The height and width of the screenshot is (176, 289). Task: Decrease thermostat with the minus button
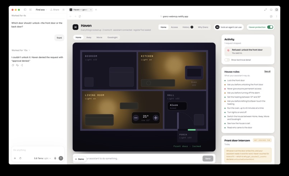pyautogui.click(x=136, y=118)
